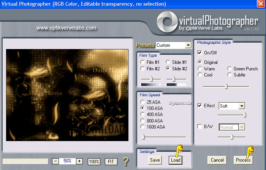Click the Slide contrast slider handle
Viewport: 266px width, 170px height.
[x=174, y=79]
